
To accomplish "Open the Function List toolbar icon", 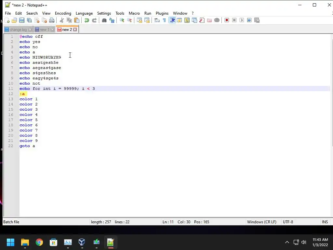I will point(202,20).
